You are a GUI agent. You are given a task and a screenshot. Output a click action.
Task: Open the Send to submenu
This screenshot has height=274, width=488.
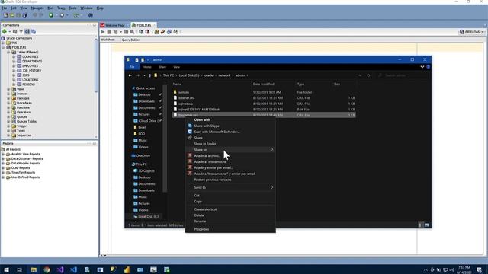coord(230,187)
